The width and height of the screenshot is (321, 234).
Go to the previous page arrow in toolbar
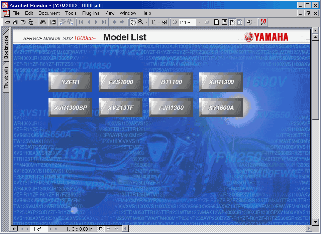pyautogui.click(x=89, y=22)
